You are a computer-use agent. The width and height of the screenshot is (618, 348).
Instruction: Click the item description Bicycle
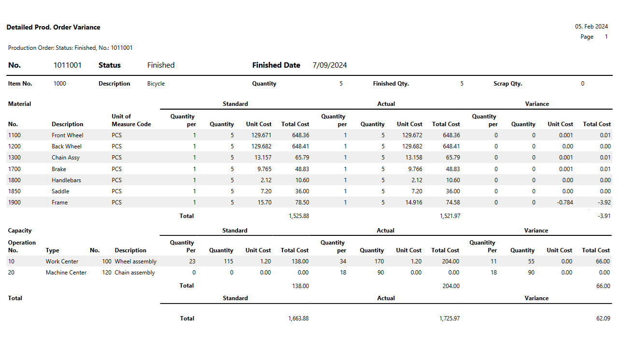(x=156, y=84)
